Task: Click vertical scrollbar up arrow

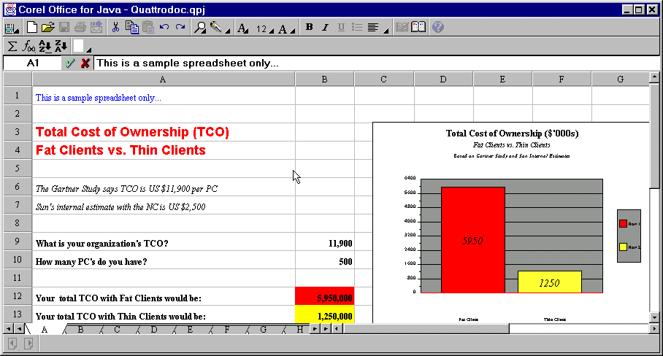Action: [654, 77]
